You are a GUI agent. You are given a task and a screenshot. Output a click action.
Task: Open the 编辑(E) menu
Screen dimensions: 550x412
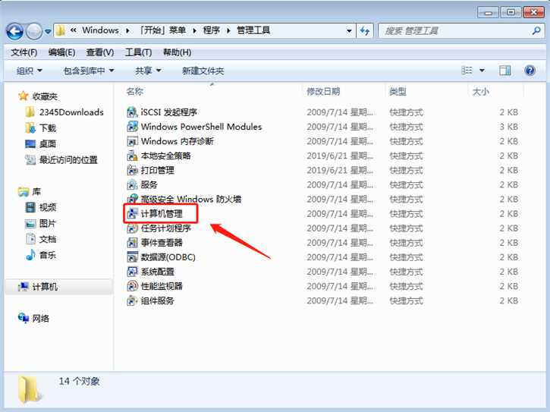(61, 52)
